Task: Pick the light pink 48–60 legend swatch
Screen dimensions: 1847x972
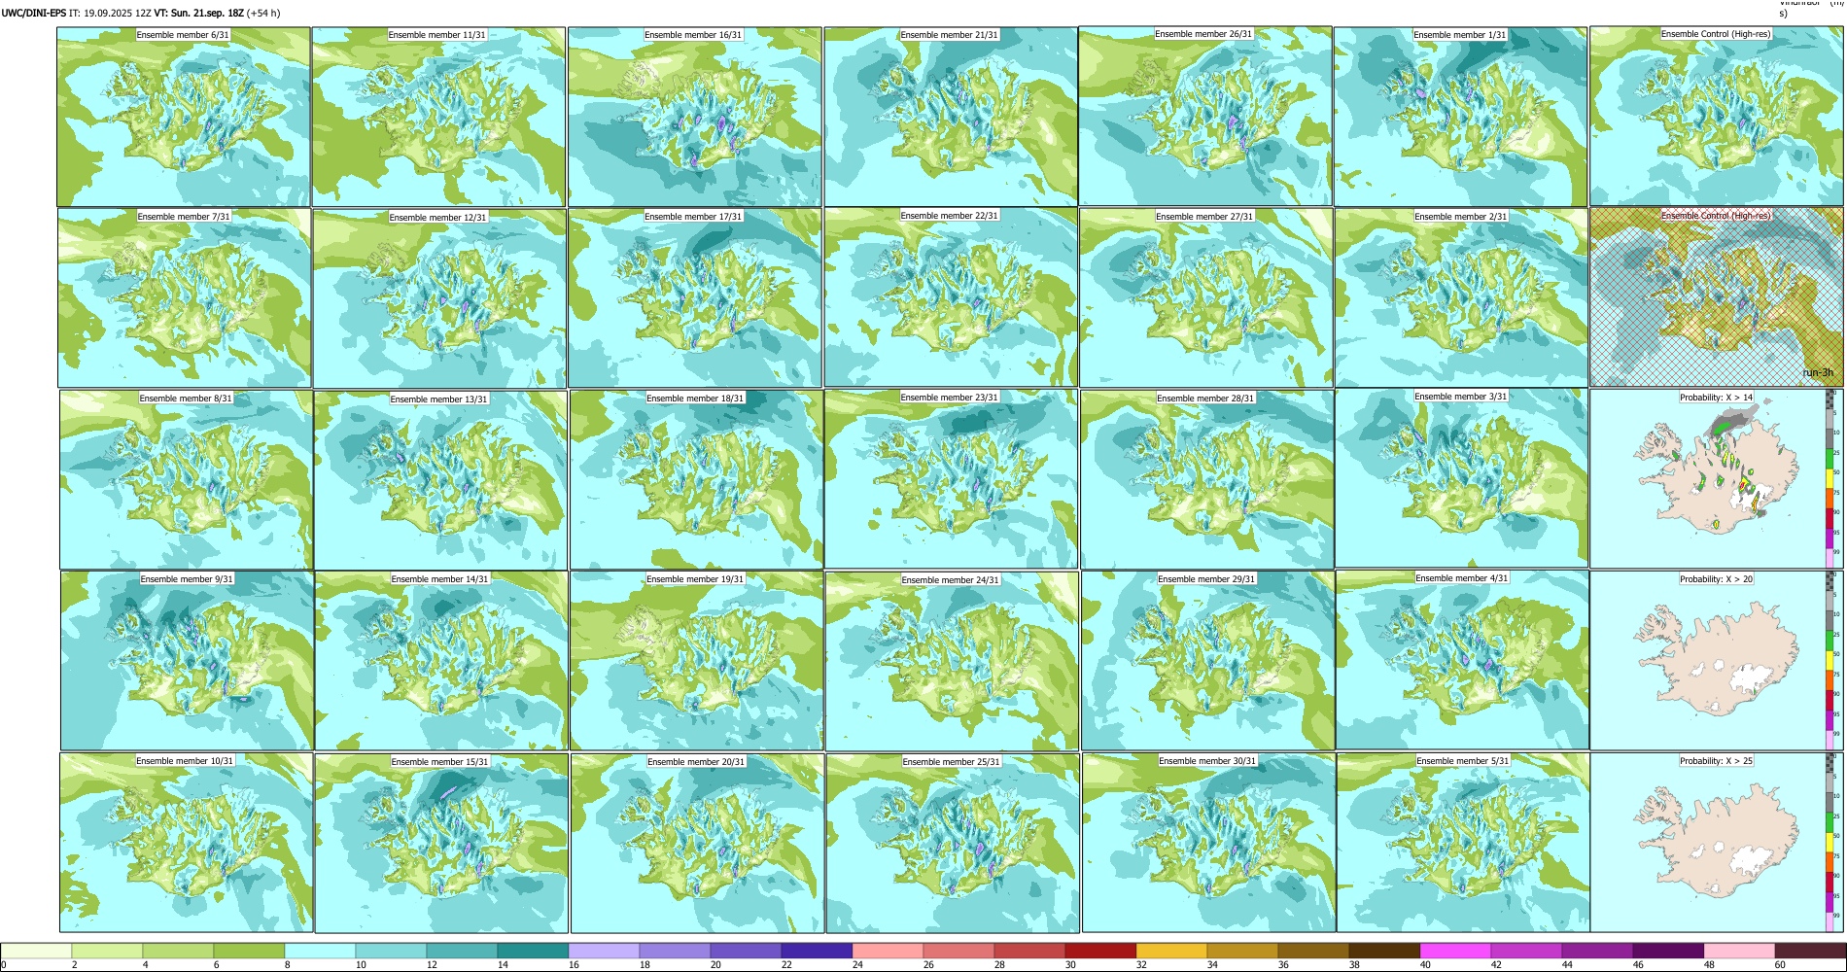Action: [x=1739, y=951]
